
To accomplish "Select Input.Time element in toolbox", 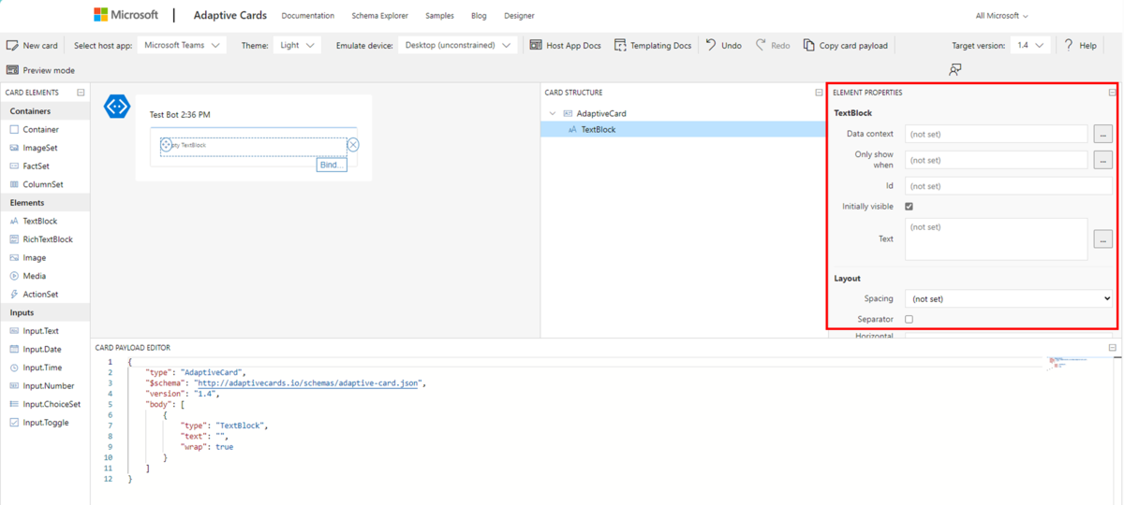I will pos(45,368).
